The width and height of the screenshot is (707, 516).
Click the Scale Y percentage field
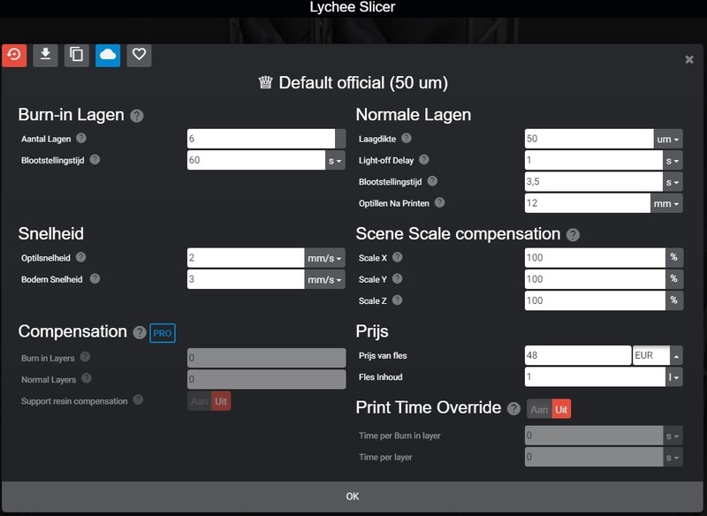point(595,279)
